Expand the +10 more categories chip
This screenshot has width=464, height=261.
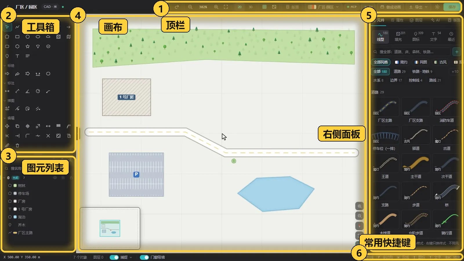pyautogui.click(x=455, y=72)
